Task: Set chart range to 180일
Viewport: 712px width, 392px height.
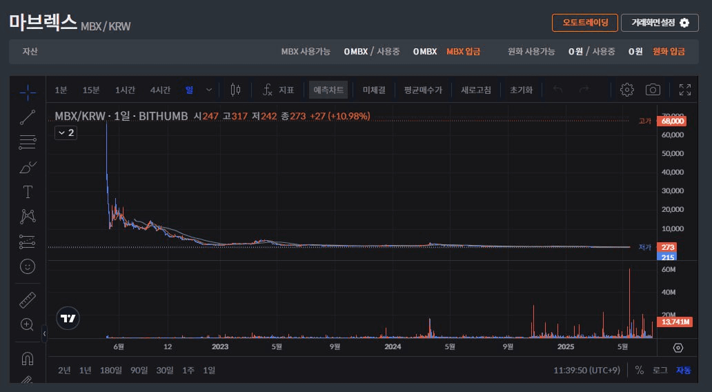Action: click(x=111, y=370)
